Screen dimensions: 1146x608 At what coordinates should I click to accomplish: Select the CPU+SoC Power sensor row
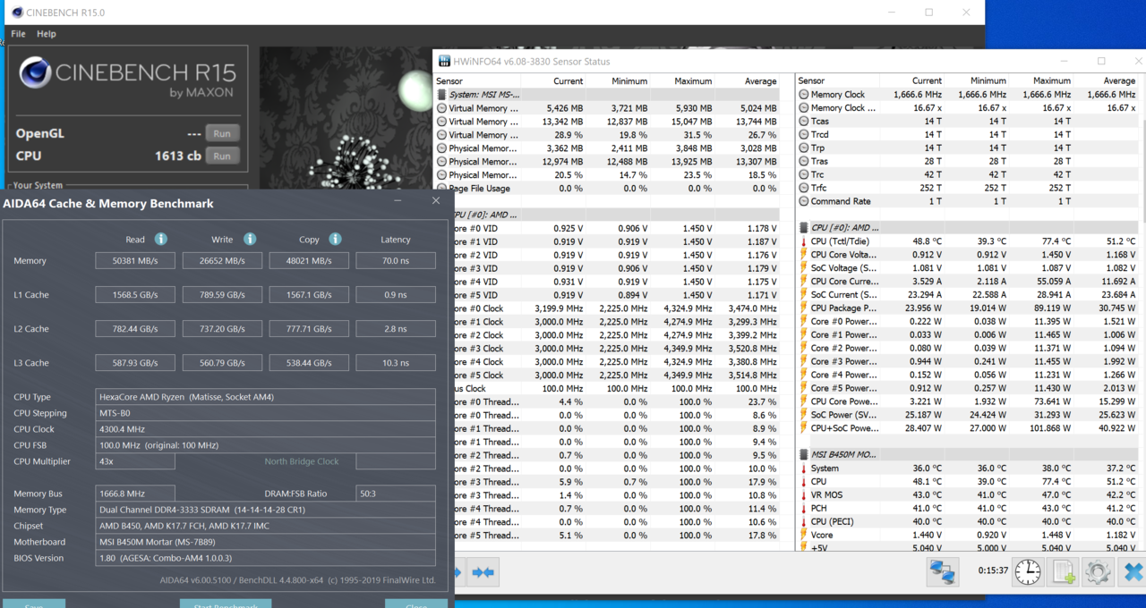pyautogui.click(x=967, y=428)
